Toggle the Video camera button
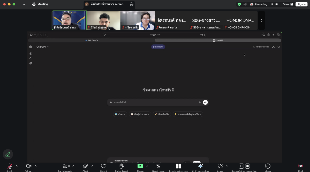 pos(29,166)
